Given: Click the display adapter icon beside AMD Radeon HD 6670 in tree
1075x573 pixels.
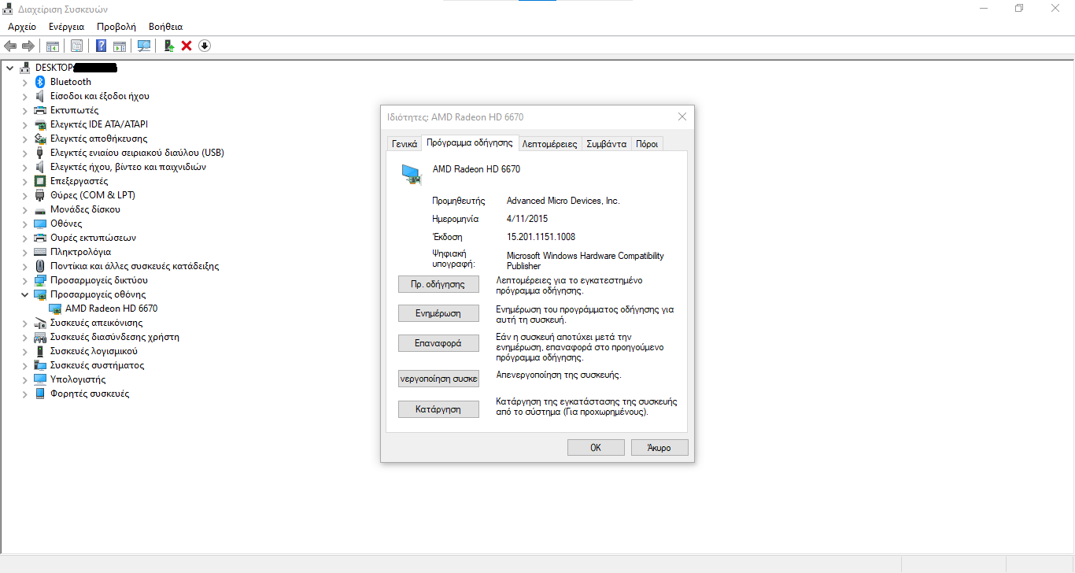Looking at the screenshot, I should click(55, 309).
